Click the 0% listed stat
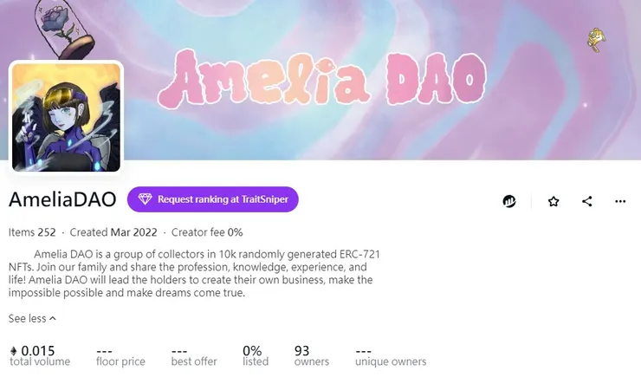Viewport: 641px width, 384px height. (x=256, y=355)
